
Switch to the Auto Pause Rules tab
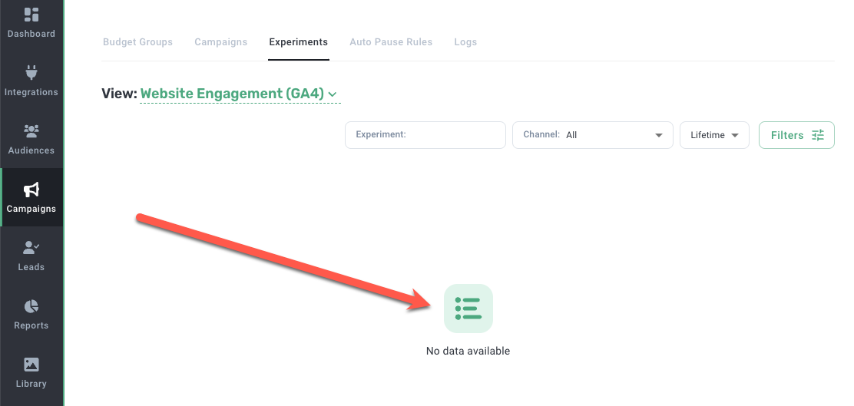tap(391, 42)
